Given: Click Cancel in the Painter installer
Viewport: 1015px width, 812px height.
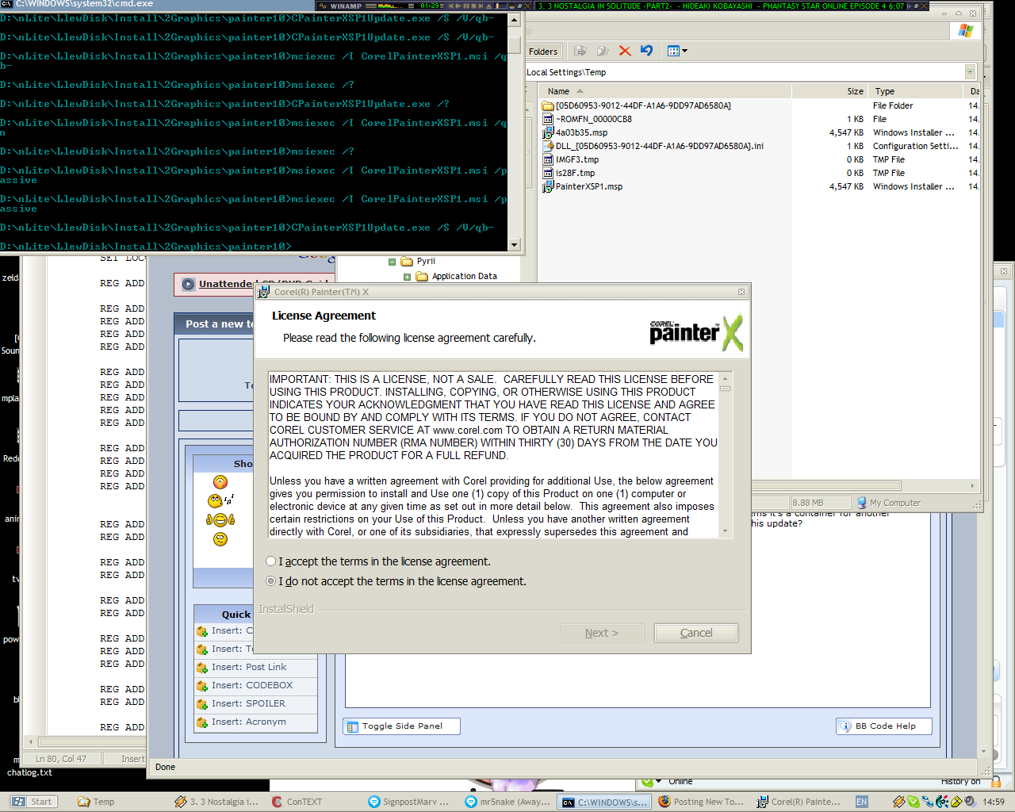Looking at the screenshot, I should click(696, 633).
